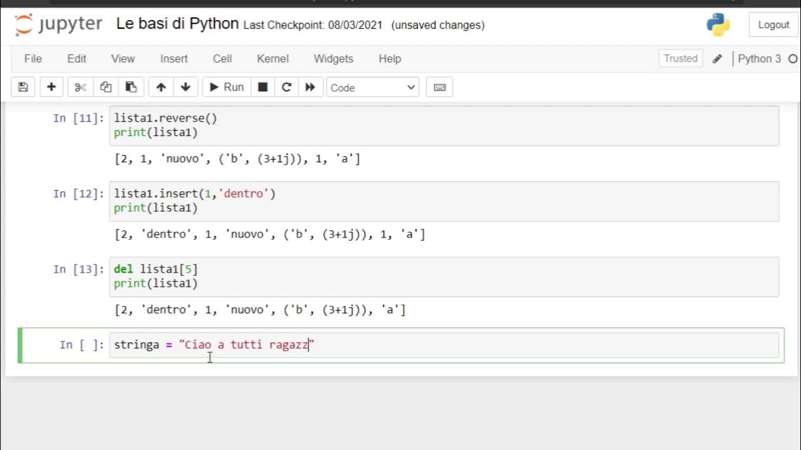
Task: Open the Kernel menu
Action: click(272, 59)
